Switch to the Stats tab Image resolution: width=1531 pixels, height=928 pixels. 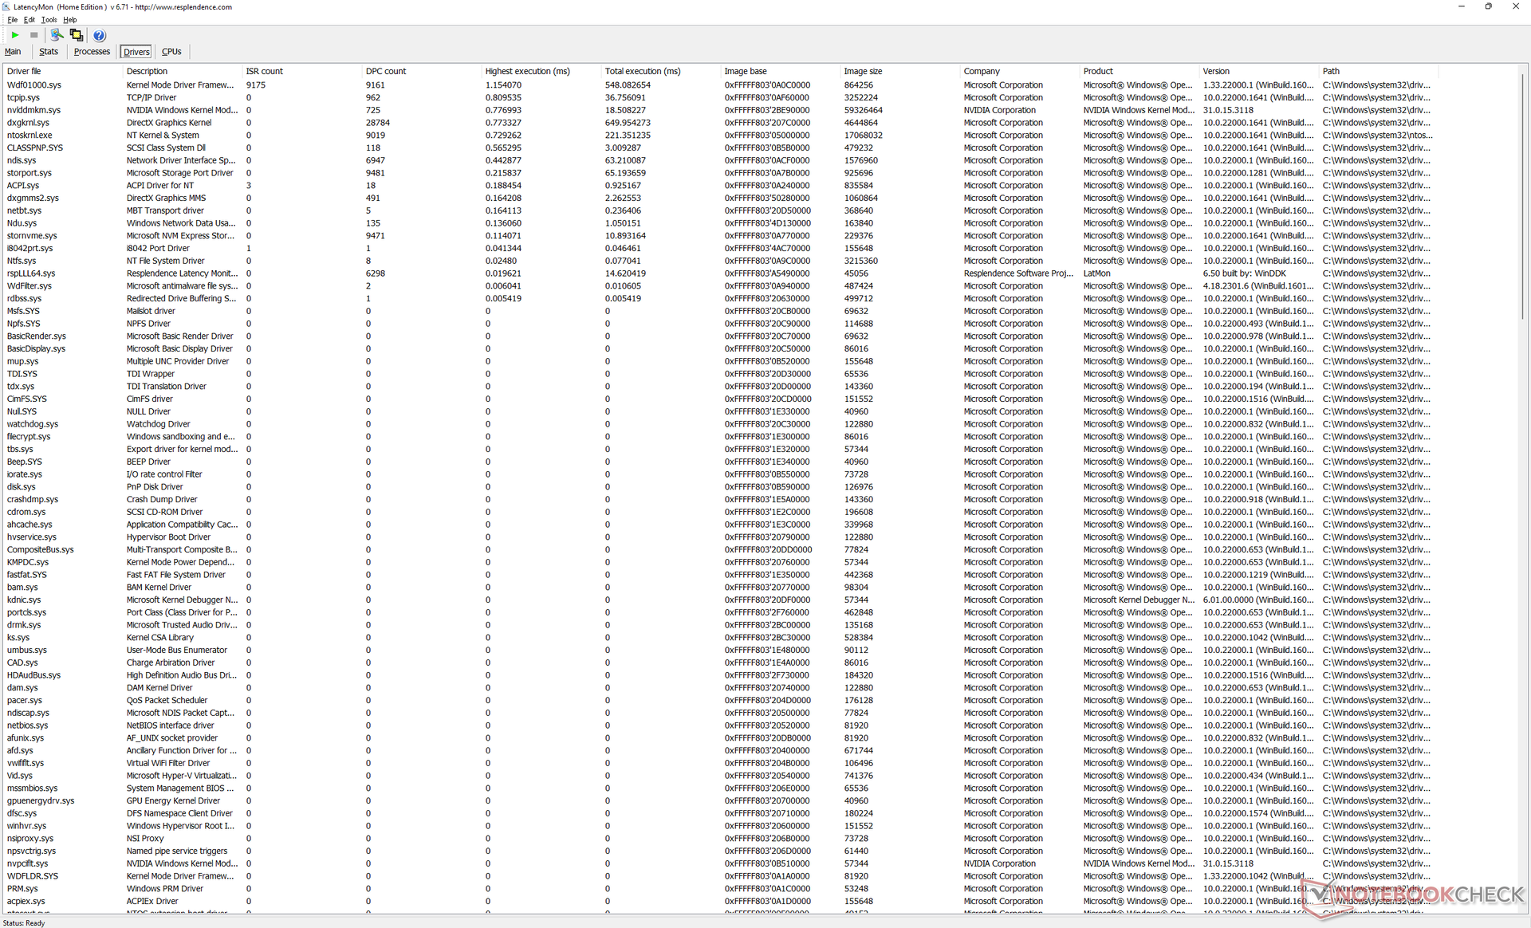pyautogui.click(x=49, y=52)
